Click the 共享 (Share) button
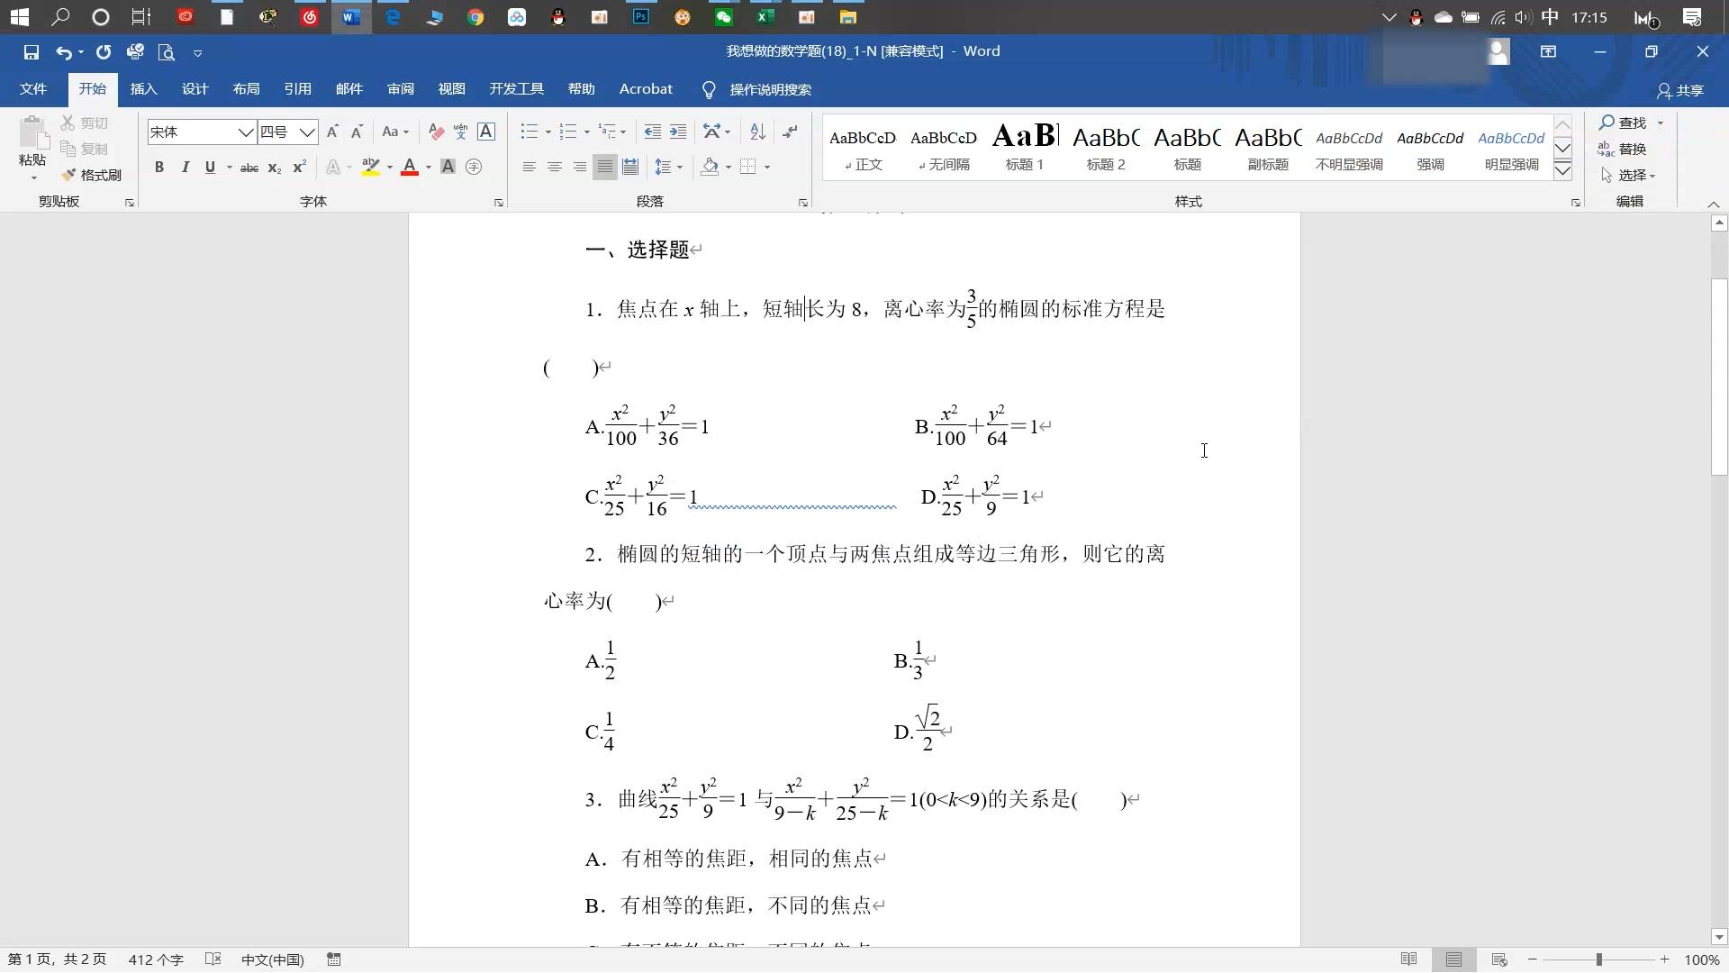 click(1679, 89)
